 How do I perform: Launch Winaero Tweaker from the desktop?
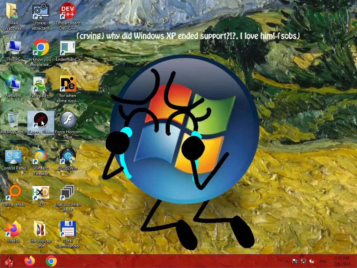point(40,162)
